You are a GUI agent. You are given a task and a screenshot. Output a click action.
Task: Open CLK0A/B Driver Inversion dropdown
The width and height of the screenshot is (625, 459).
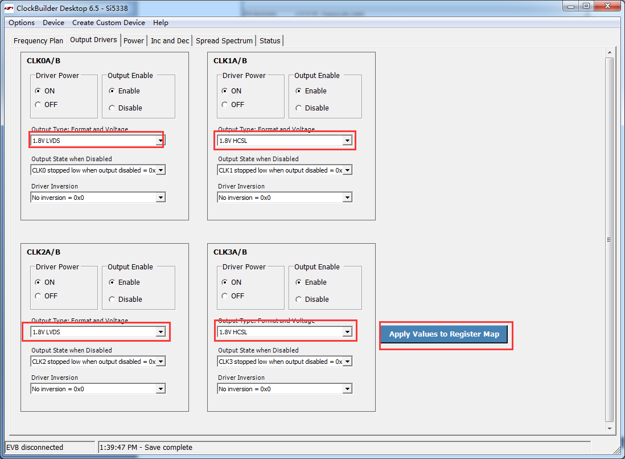[x=98, y=198]
